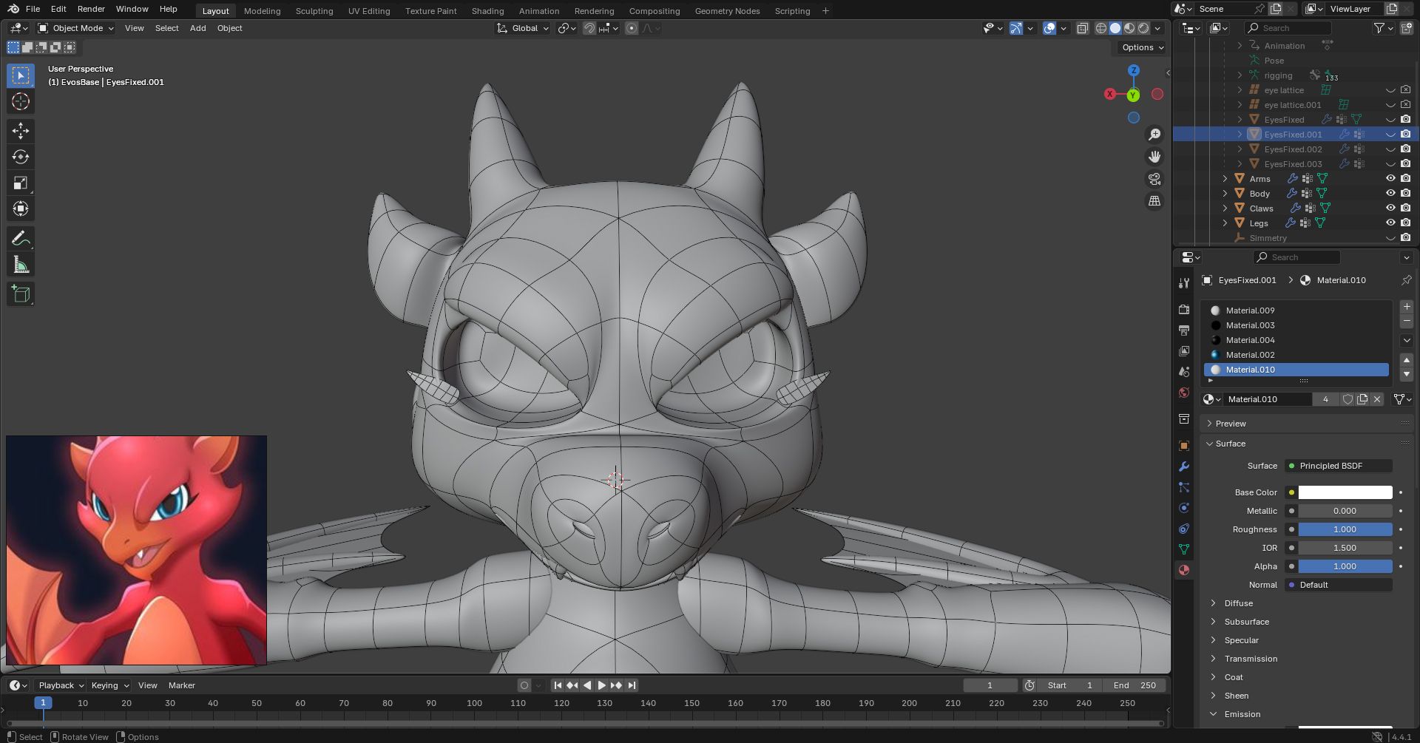Play the animation forward
Viewport: 1420px width, 743px height.
[601, 685]
